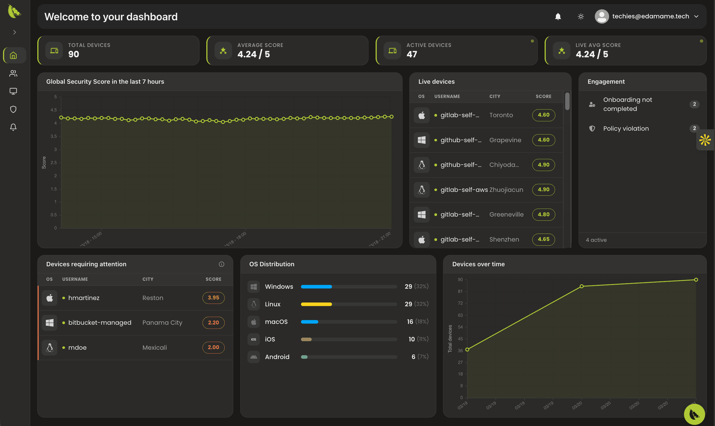Click the Edamame logo at top left

point(14,12)
